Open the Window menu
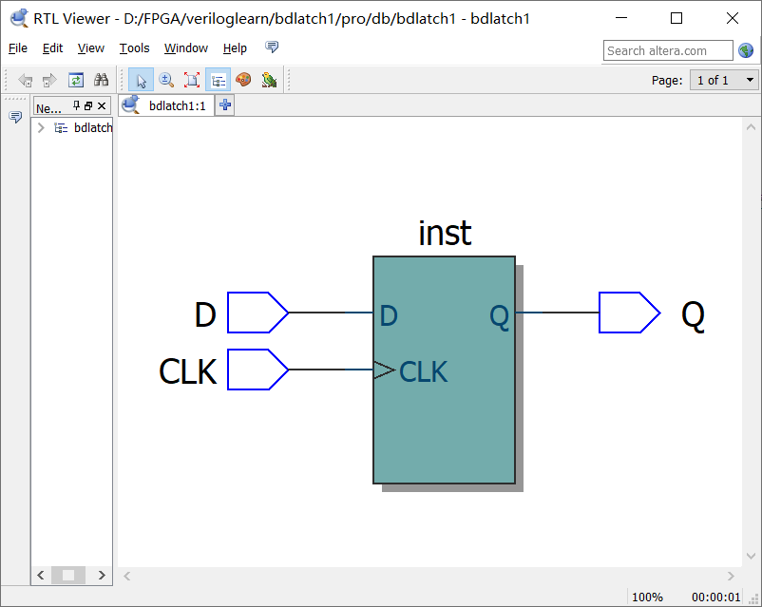This screenshot has width=762, height=607. 186,48
